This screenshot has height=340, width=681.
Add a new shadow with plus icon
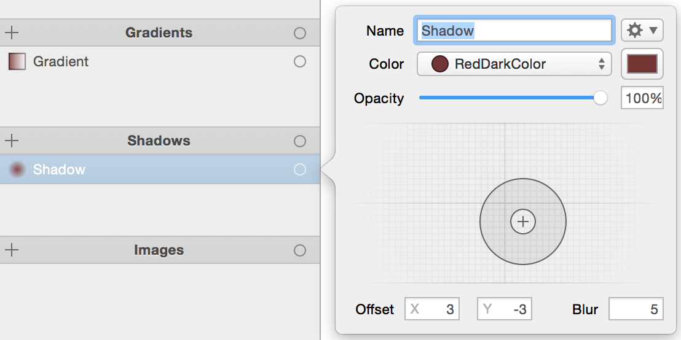(x=12, y=141)
